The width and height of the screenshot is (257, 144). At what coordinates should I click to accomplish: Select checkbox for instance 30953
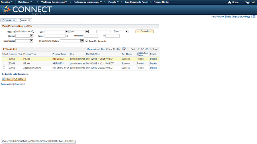coord(4,63)
